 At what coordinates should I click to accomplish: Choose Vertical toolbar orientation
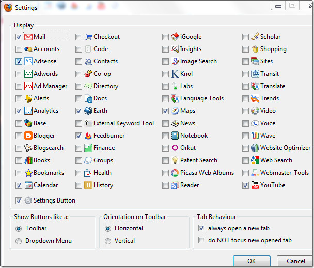tap(108, 241)
